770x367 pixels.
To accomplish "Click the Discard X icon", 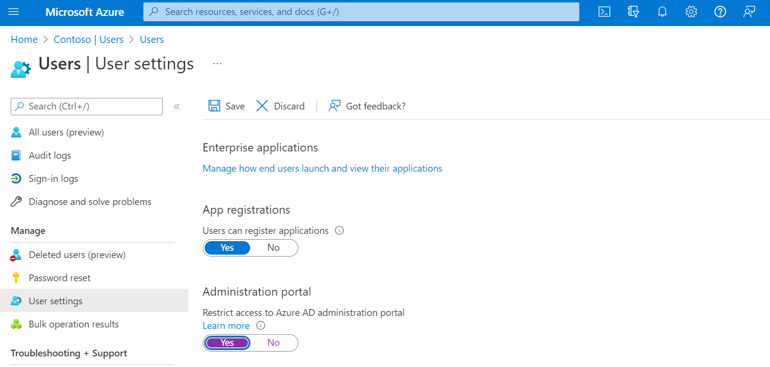I will [262, 106].
